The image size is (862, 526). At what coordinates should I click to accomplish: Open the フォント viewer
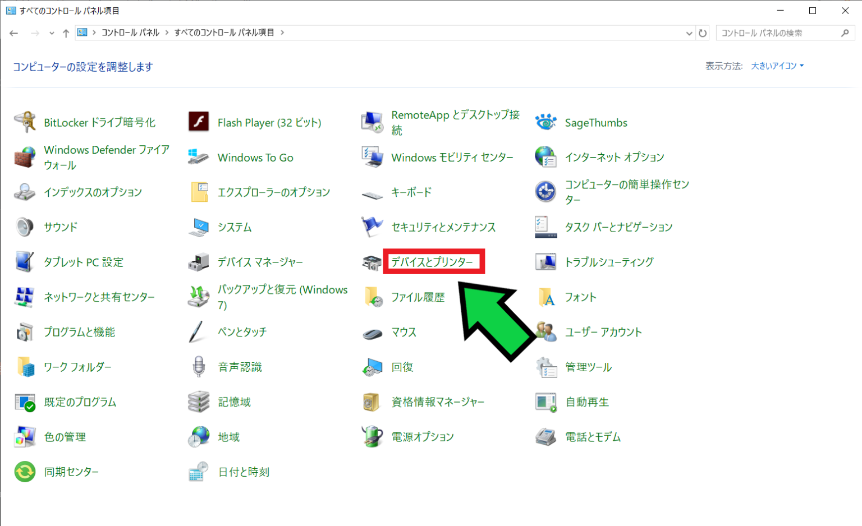[580, 297]
